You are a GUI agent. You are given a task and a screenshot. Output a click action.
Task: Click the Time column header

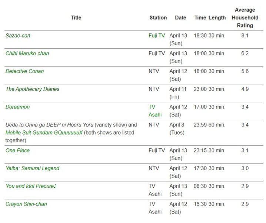pos(200,18)
